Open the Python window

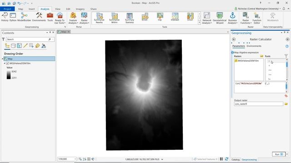coord(13,17)
